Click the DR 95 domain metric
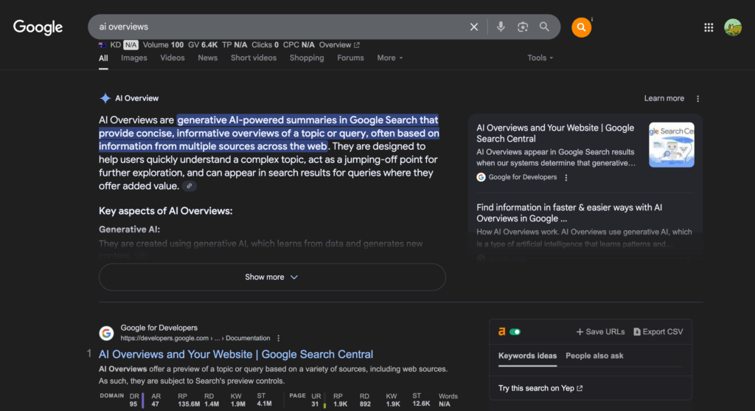The width and height of the screenshot is (755, 411). coord(134,400)
